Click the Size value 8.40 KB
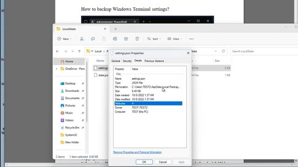298x167 pixels. (136, 91)
